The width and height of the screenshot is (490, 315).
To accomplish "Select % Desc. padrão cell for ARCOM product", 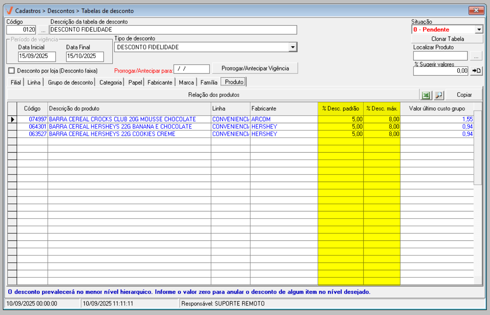I will (x=341, y=119).
